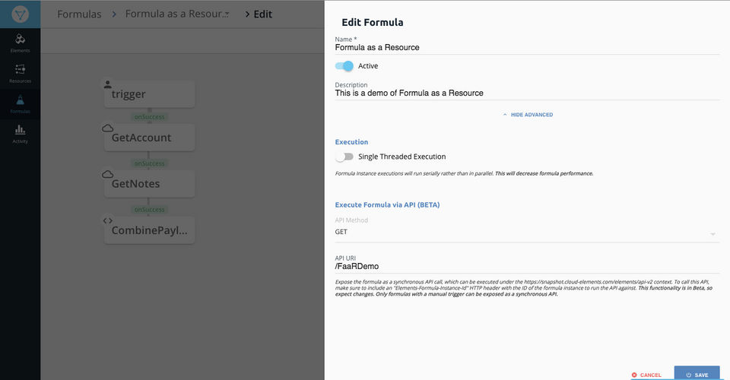
Task: Edit the Description text field
Action: 526,93
